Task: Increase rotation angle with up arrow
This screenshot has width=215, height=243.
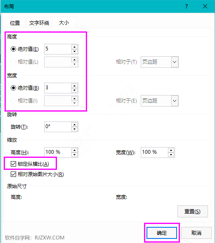Action: pos(74,125)
